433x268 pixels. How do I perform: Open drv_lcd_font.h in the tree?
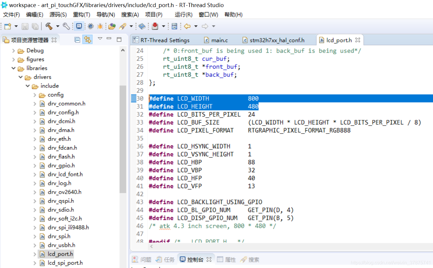[x=65, y=174]
